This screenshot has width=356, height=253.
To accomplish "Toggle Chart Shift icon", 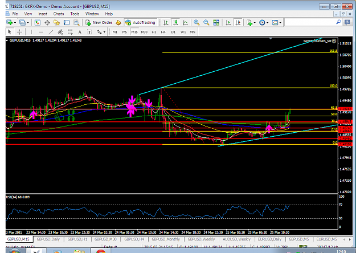I will (238, 22).
